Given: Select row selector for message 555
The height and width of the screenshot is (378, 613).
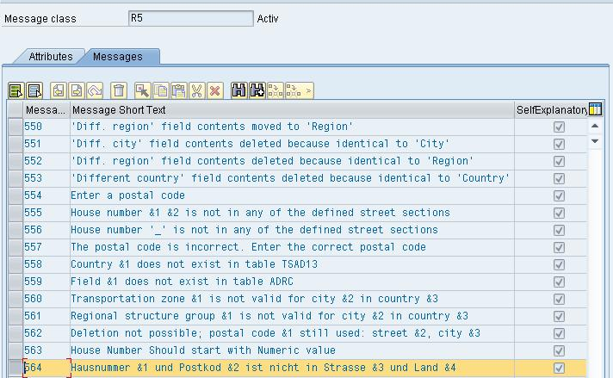Looking at the screenshot, I should point(15,213).
